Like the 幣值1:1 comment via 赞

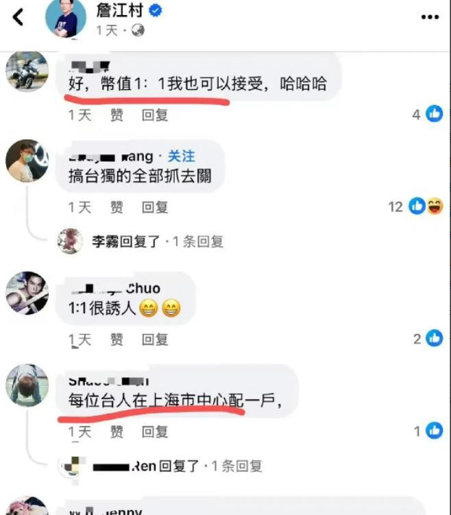117,115
